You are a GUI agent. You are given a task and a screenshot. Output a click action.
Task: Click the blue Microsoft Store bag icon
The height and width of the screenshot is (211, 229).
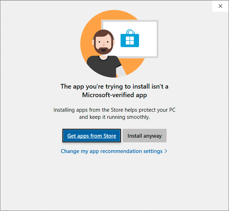pyautogui.click(x=130, y=38)
